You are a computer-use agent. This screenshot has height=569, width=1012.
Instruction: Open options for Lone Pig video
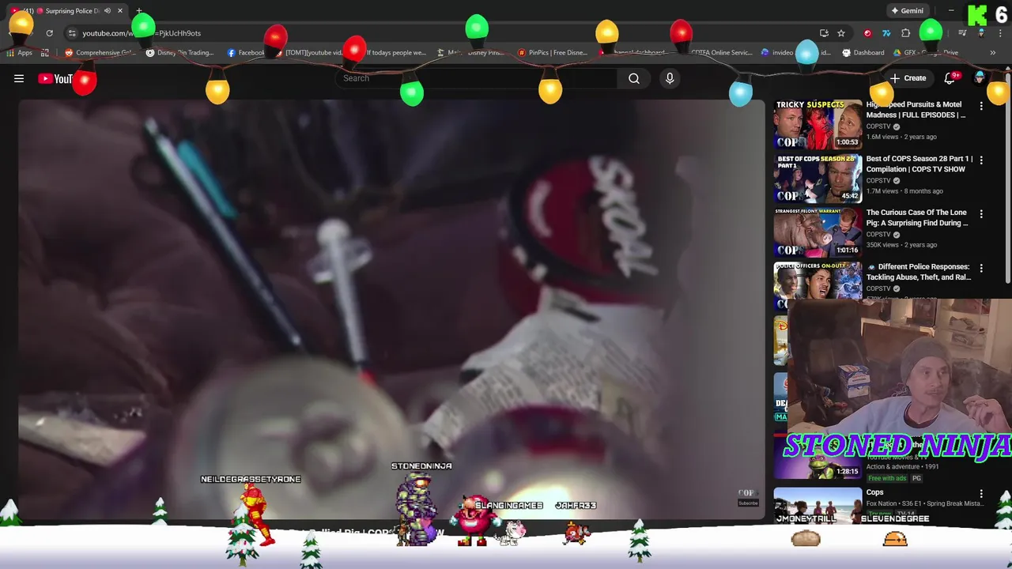(x=981, y=213)
